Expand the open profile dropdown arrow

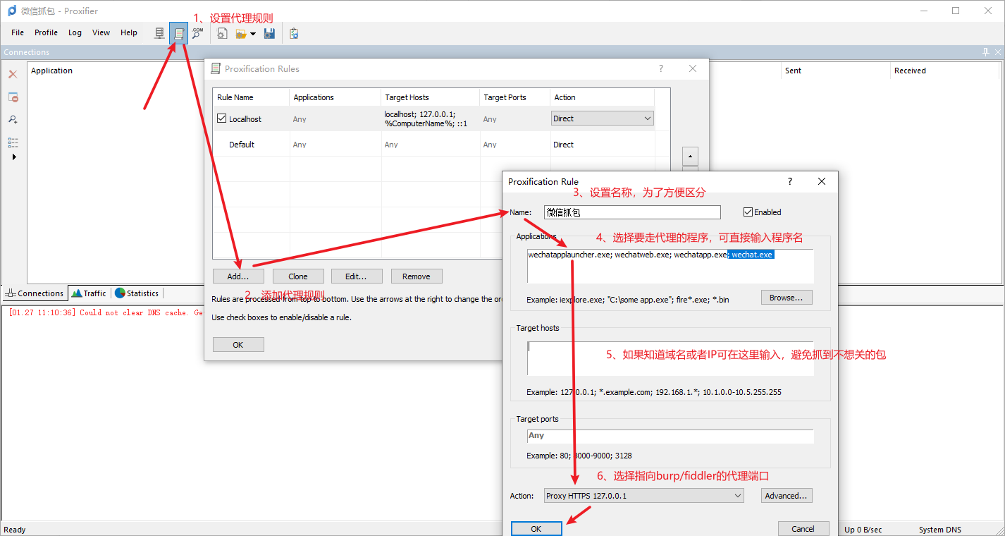253,34
